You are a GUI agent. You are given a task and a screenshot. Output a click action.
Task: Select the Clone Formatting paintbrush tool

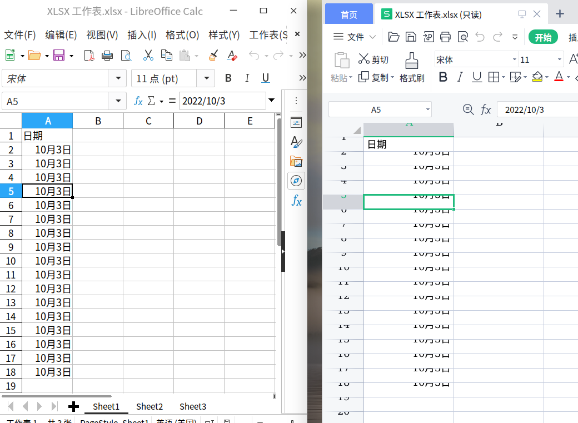pyautogui.click(x=213, y=55)
